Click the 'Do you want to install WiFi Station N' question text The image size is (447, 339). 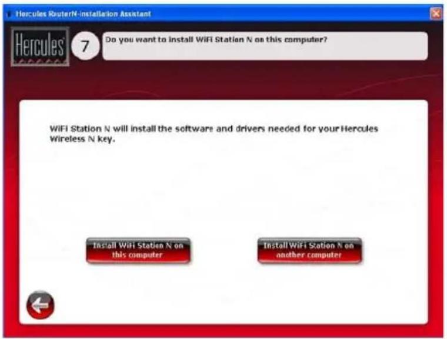[216, 39]
